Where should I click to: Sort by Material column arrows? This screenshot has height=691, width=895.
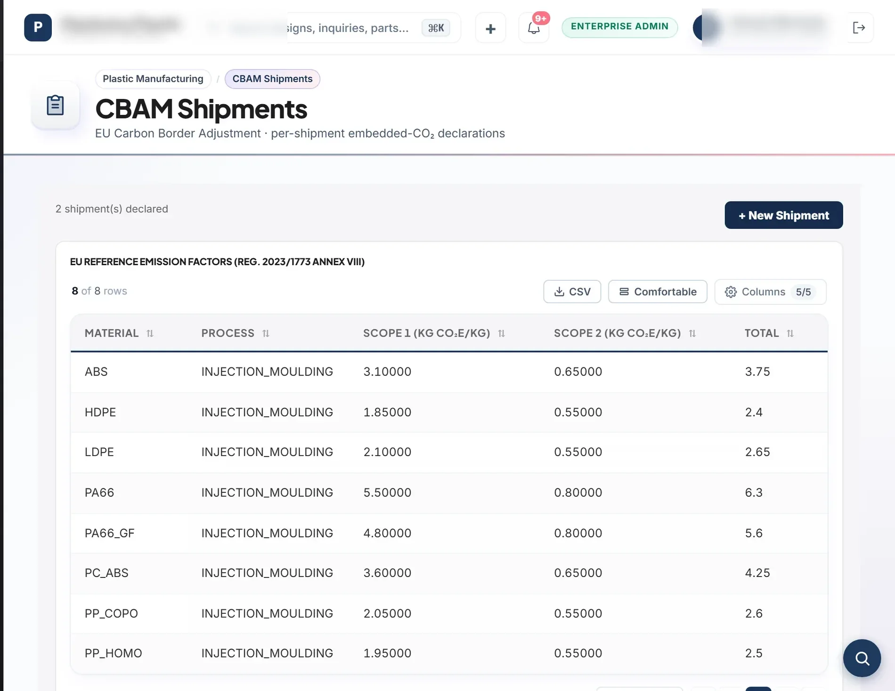click(150, 333)
